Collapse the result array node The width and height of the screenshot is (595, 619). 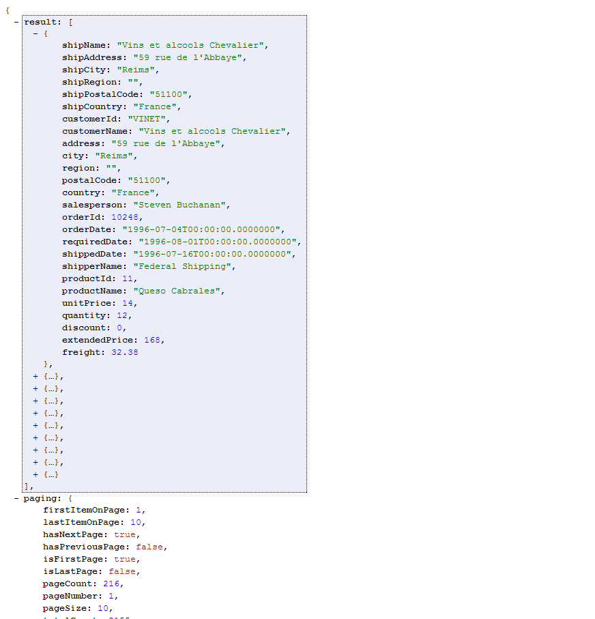point(15,21)
